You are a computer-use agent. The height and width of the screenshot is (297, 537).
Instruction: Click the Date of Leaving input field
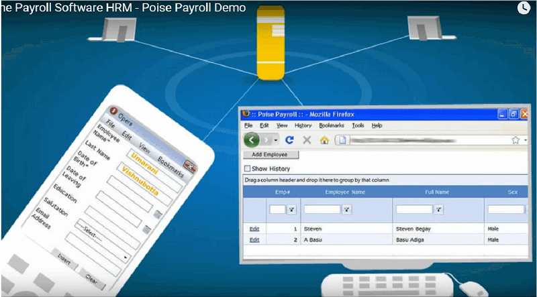(119, 209)
